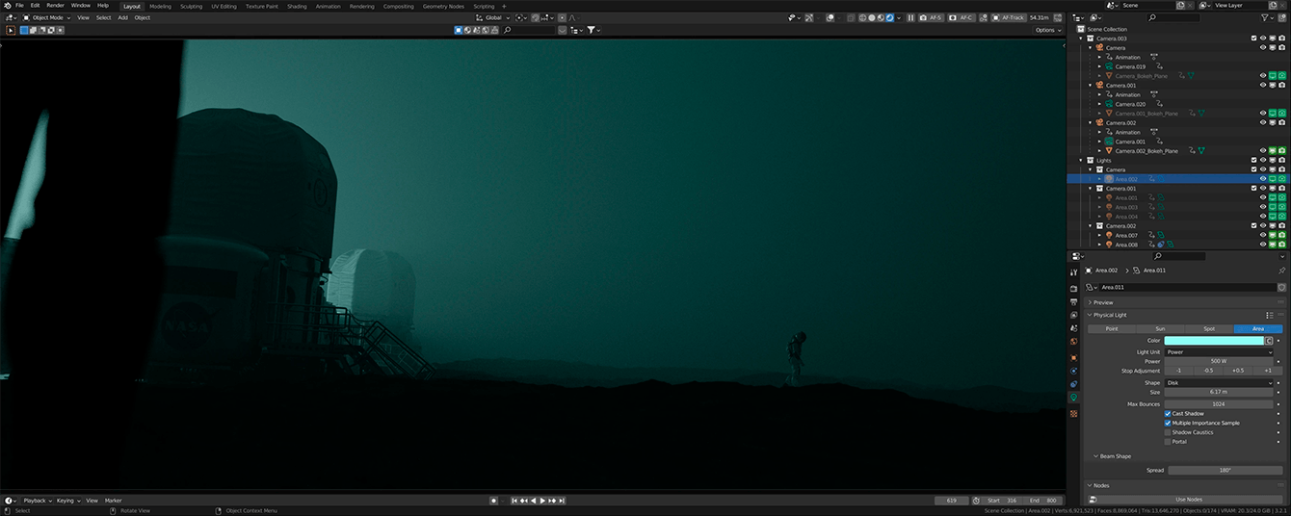Click the light Color swatch

(x=1214, y=341)
